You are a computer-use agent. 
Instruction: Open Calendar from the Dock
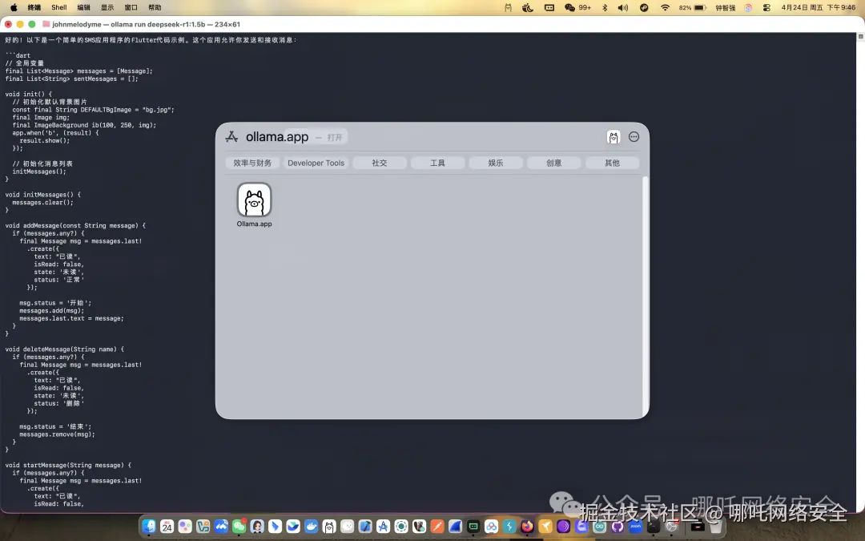coord(167,527)
